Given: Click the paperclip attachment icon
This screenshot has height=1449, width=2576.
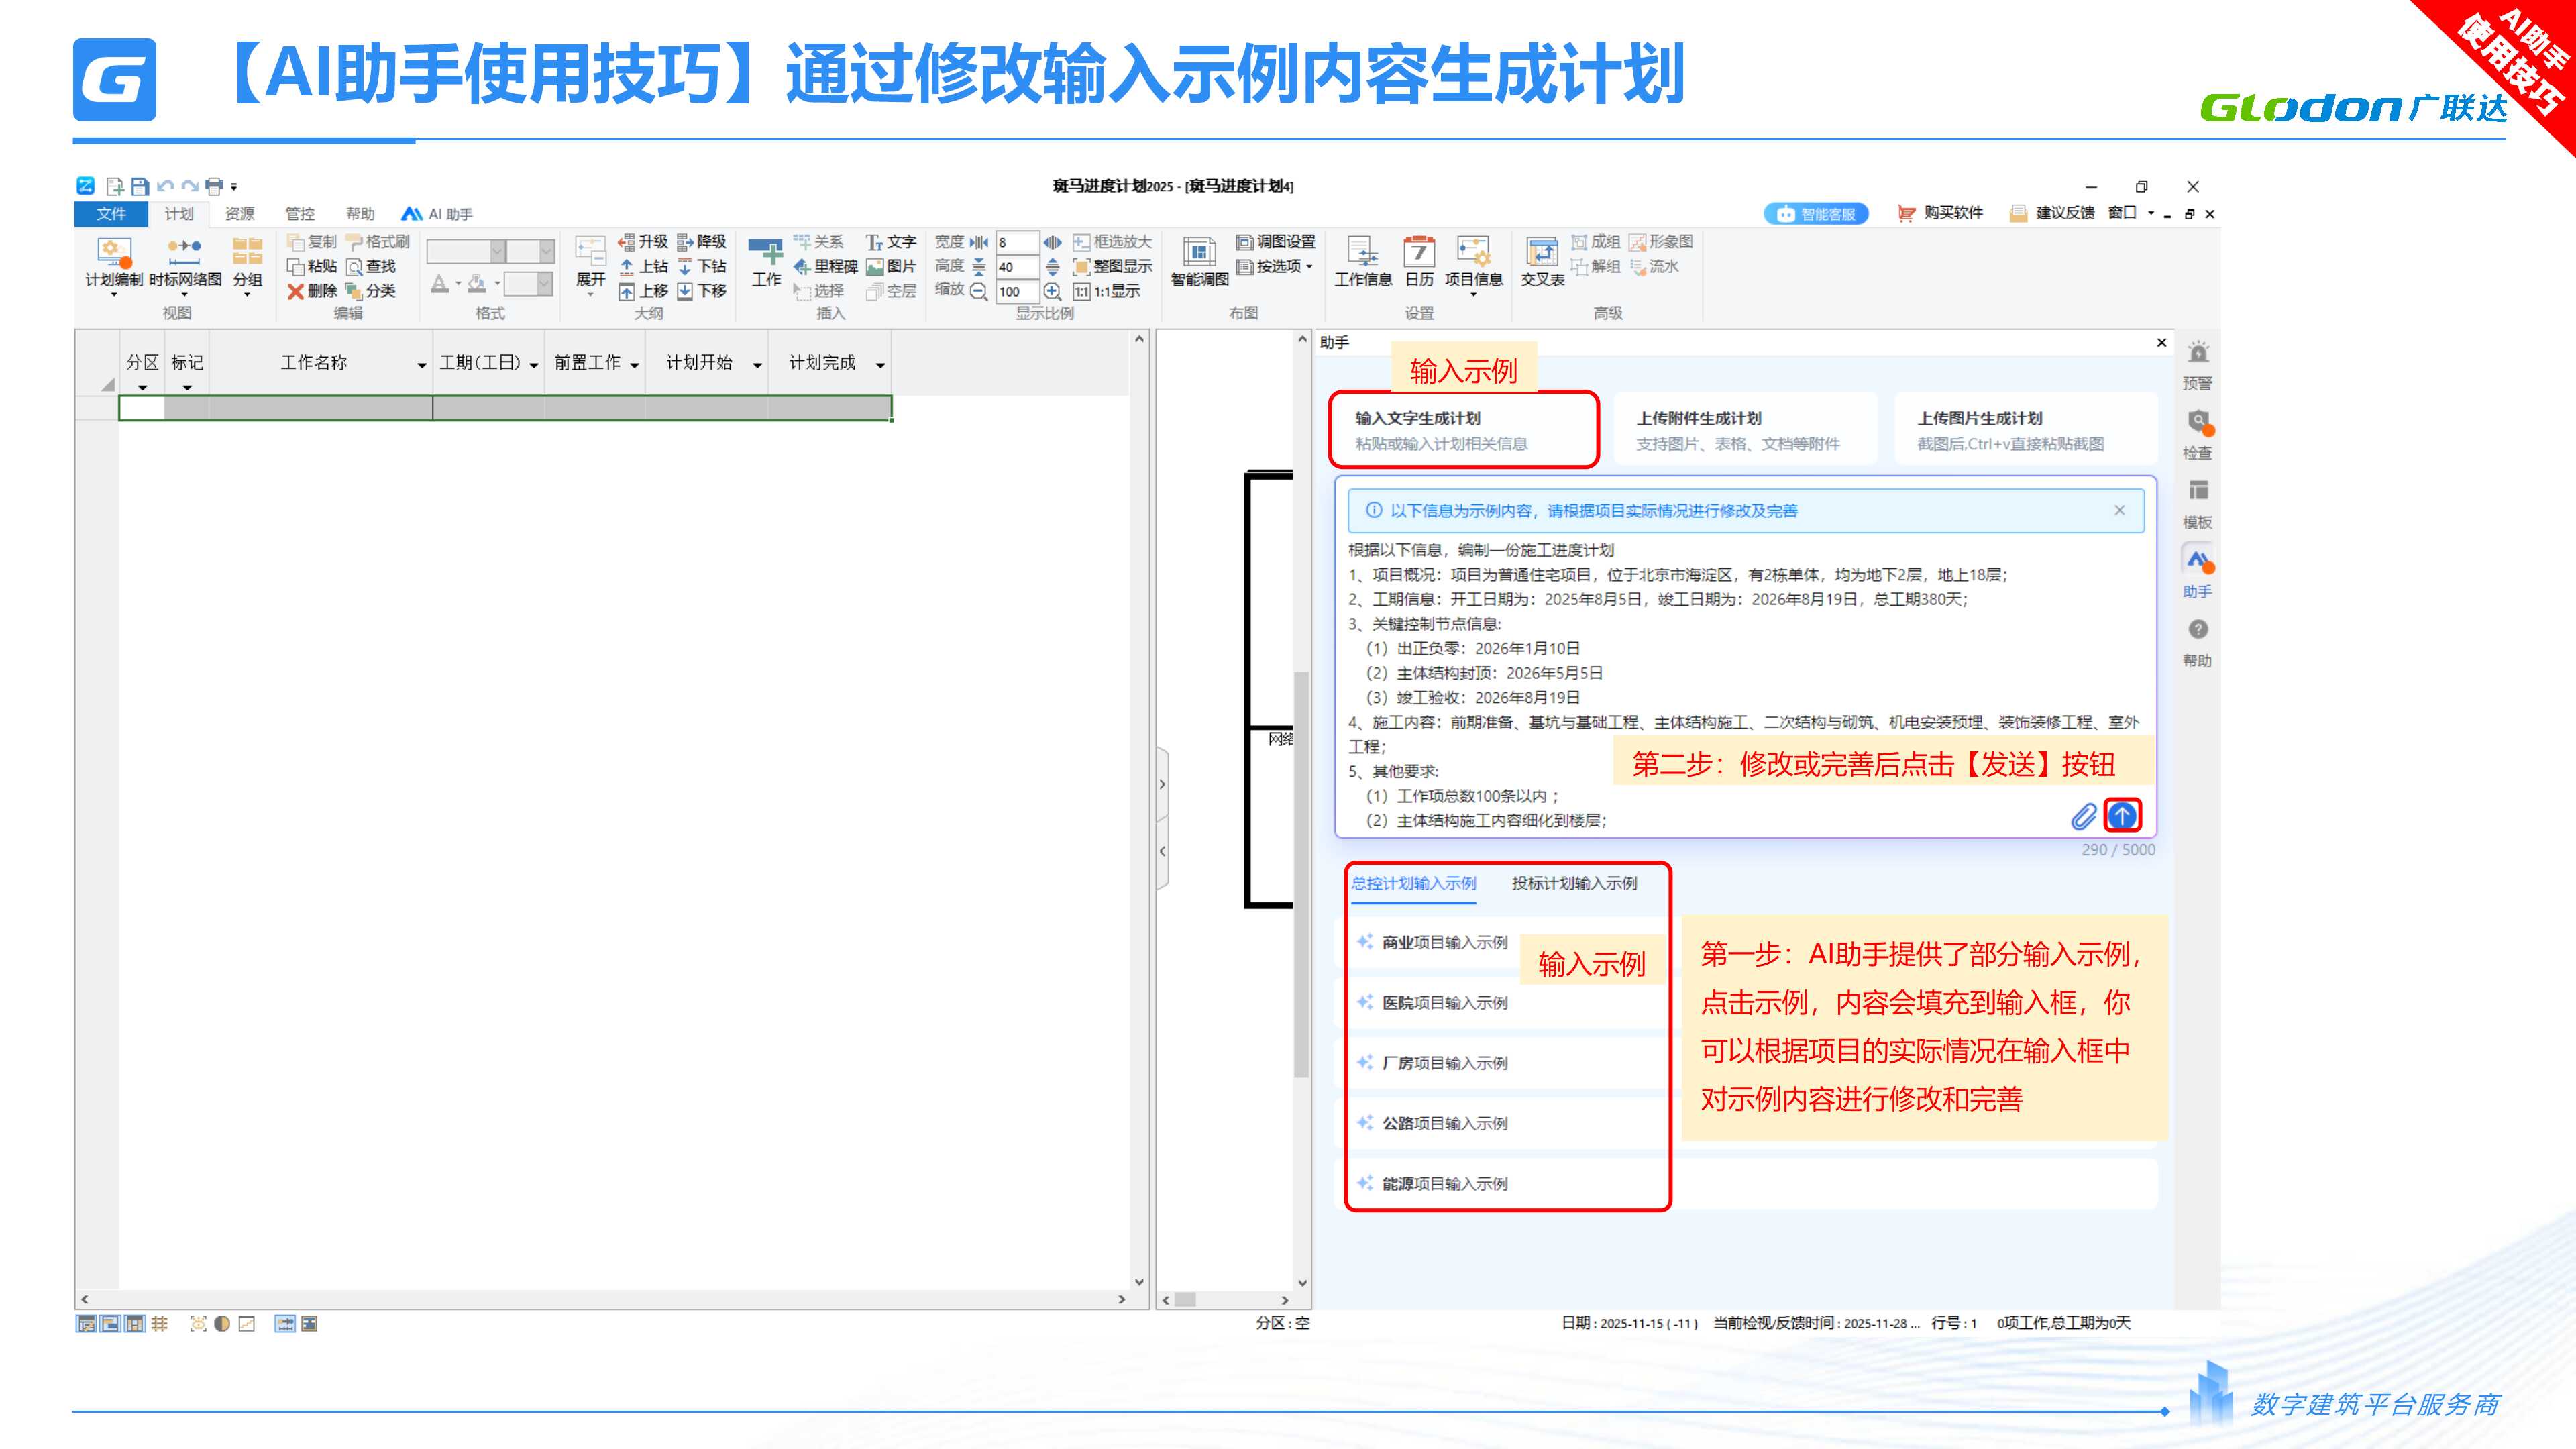Looking at the screenshot, I should pos(2083,817).
